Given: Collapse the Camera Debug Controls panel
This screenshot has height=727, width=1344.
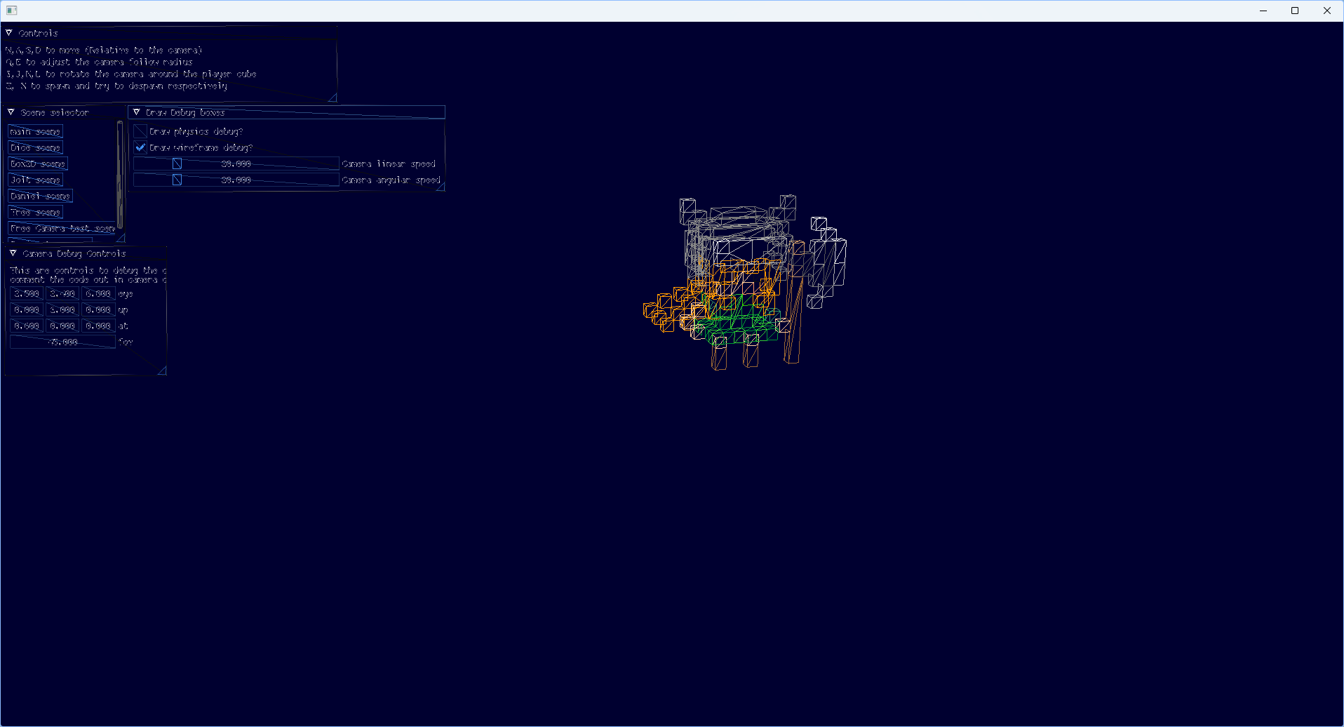Looking at the screenshot, I should click(13, 253).
